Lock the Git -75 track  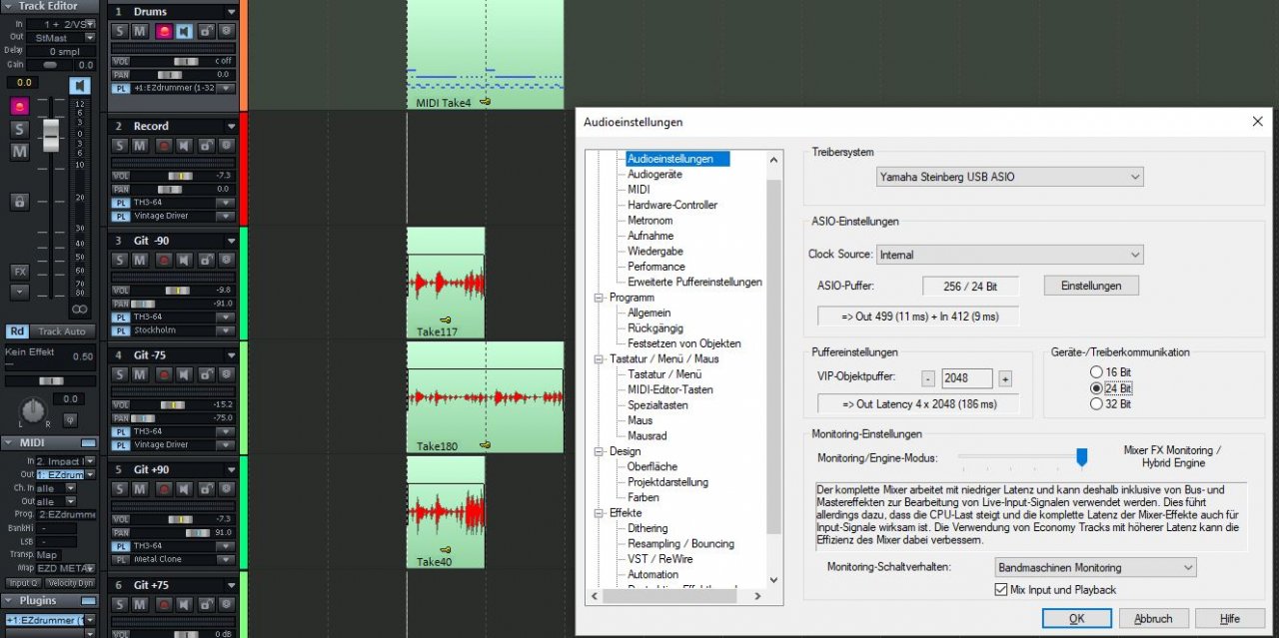coord(205,374)
